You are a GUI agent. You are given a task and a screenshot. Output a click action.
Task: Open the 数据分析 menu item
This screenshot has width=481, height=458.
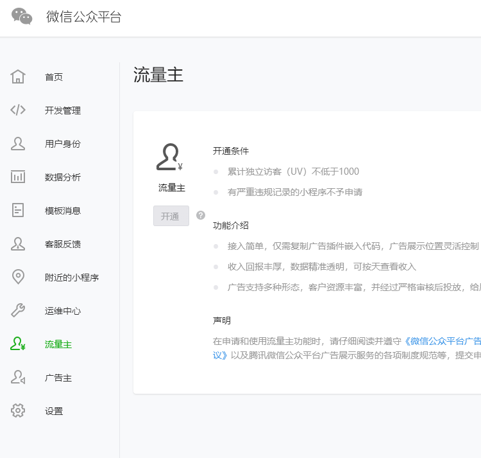63,177
